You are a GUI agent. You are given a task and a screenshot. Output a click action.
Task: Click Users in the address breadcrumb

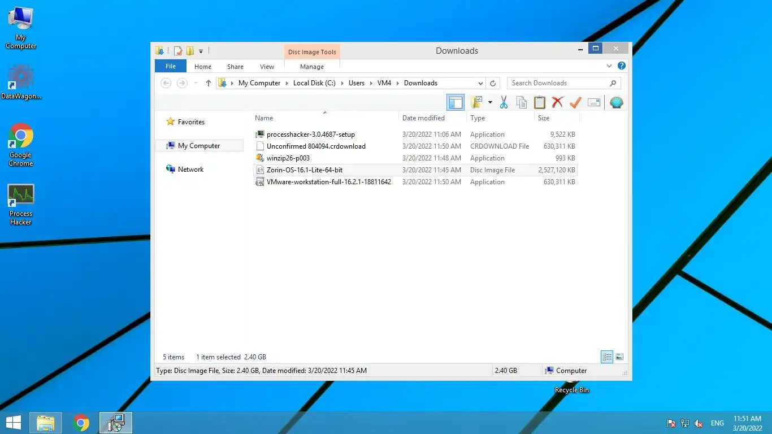(357, 83)
